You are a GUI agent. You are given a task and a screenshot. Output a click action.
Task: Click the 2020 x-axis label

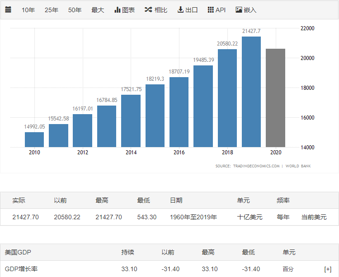click(x=276, y=152)
